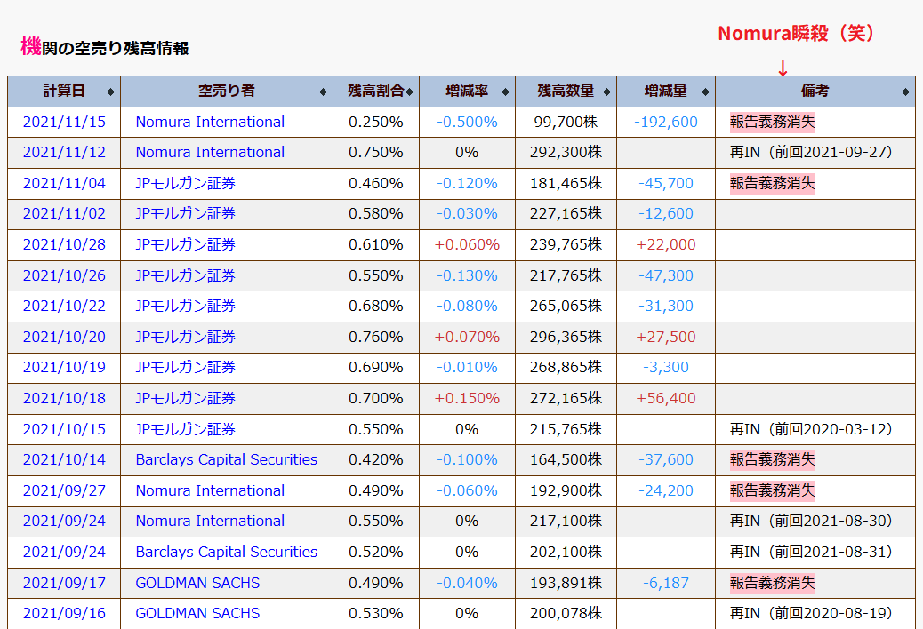Click the 増減率 column sort icon

(505, 92)
